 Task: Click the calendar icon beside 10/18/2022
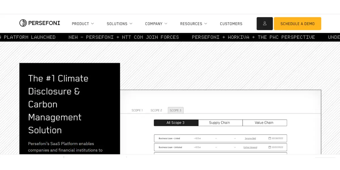(270, 139)
